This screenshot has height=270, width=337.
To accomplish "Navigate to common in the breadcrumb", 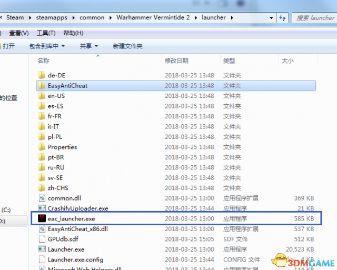I will point(92,17).
